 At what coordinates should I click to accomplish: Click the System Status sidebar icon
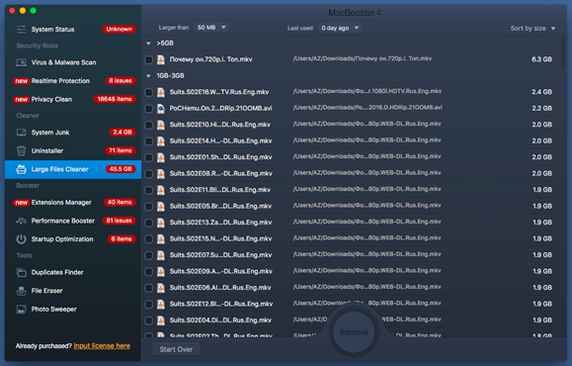point(21,30)
